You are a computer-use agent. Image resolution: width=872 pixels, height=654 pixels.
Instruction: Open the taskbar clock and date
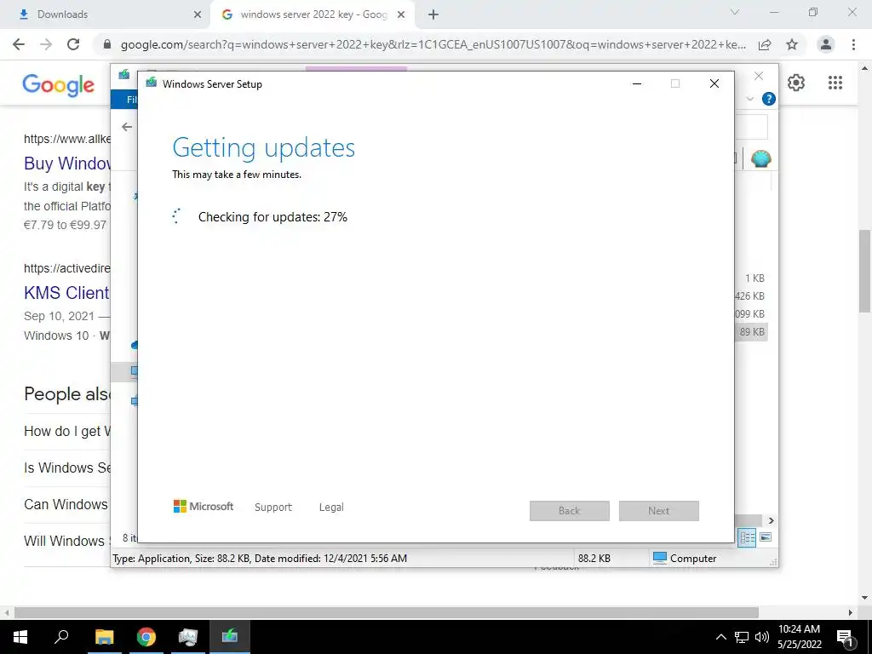tap(799, 637)
